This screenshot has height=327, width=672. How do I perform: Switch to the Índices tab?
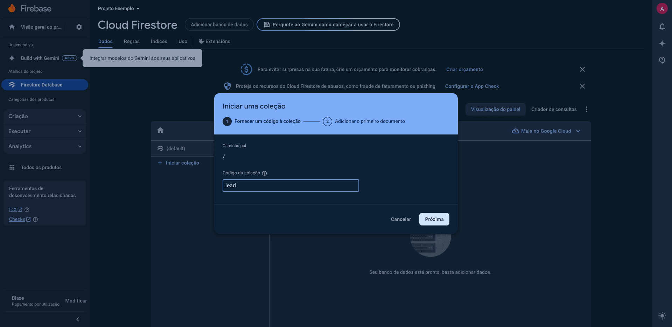tap(159, 41)
